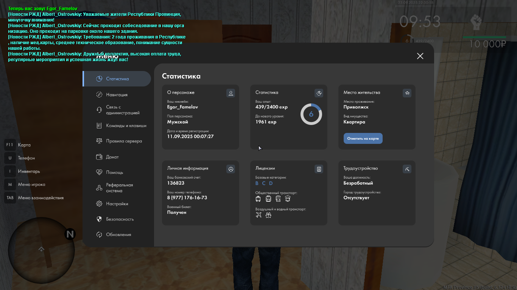Viewport: 517px width, 290px height.
Task: Click the person icon in О персонаже card
Action: coord(230,93)
